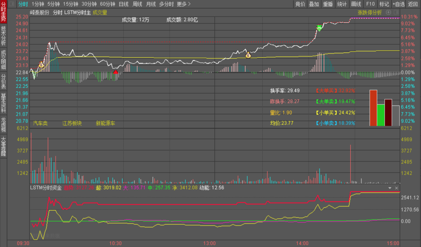Click the money bag icon near 09:35
Image resolution: width=421 pixels, height=247 pixels.
[41, 64]
